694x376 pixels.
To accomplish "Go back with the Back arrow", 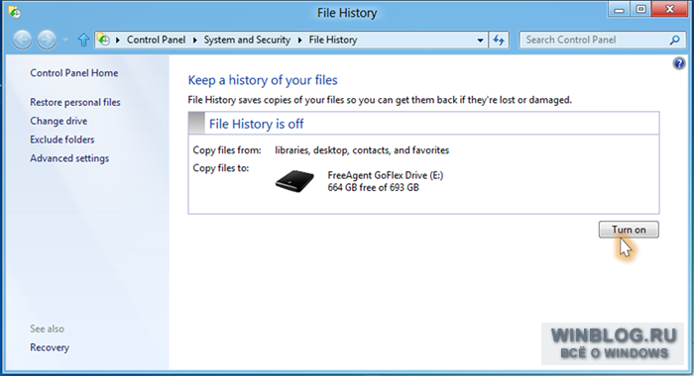I will (22, 40).
